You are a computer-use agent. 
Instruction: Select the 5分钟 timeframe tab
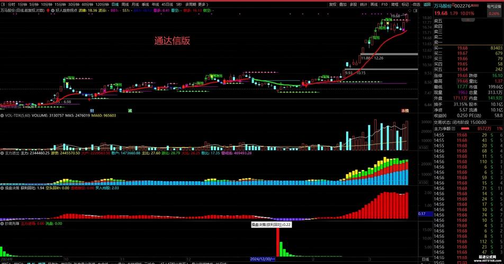pyautogui.click(x=34, y=4)
